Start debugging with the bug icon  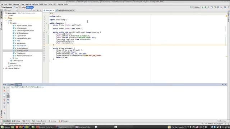coord(205,7)
